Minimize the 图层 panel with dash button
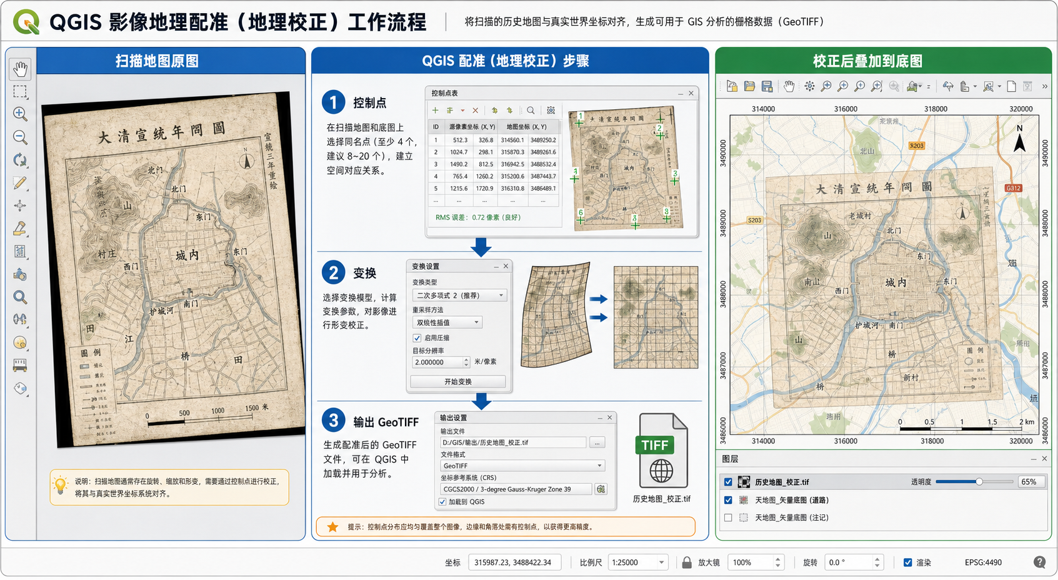Viewport: 1058px width, 580px height. click(1033, 459)
